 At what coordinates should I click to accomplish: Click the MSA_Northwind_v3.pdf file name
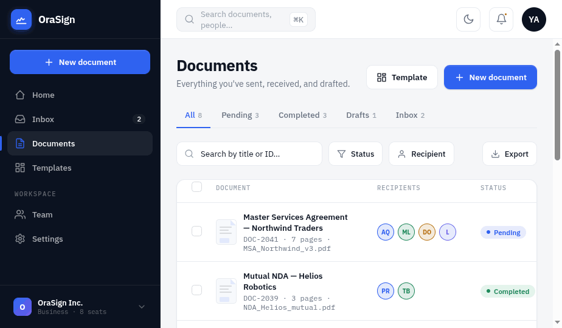pos(286,248)
